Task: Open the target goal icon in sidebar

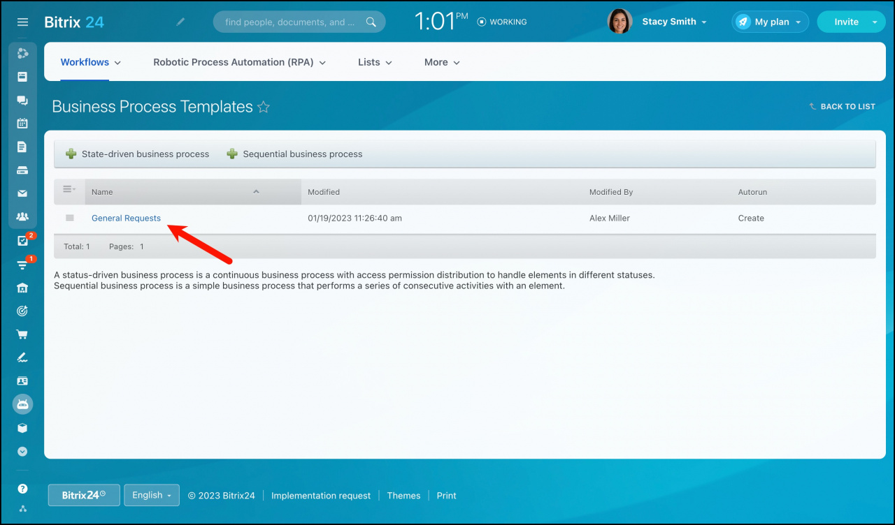Action: [22, 311]
